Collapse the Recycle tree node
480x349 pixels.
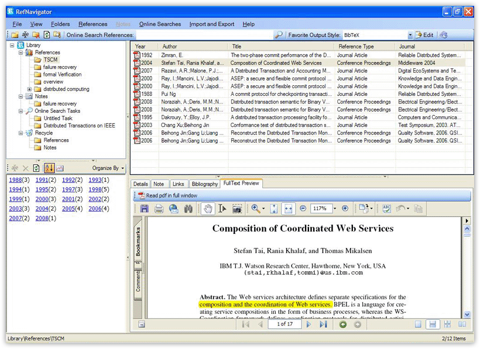pyautogui.click(x=20, y=133)
